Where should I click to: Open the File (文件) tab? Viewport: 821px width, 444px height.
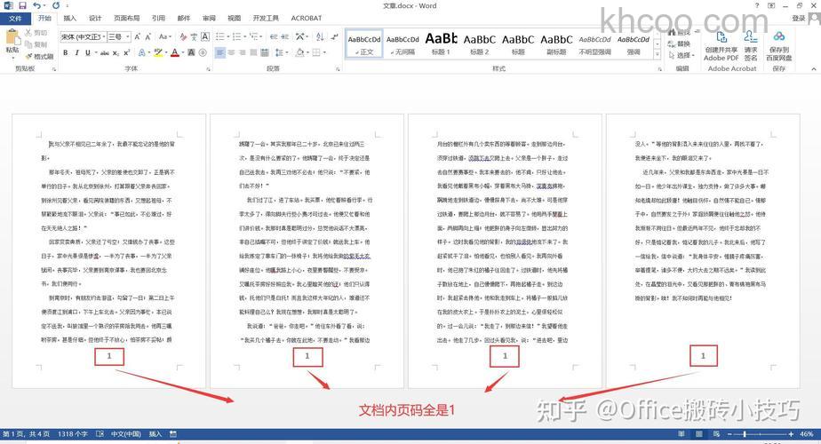tap(15, 19)
